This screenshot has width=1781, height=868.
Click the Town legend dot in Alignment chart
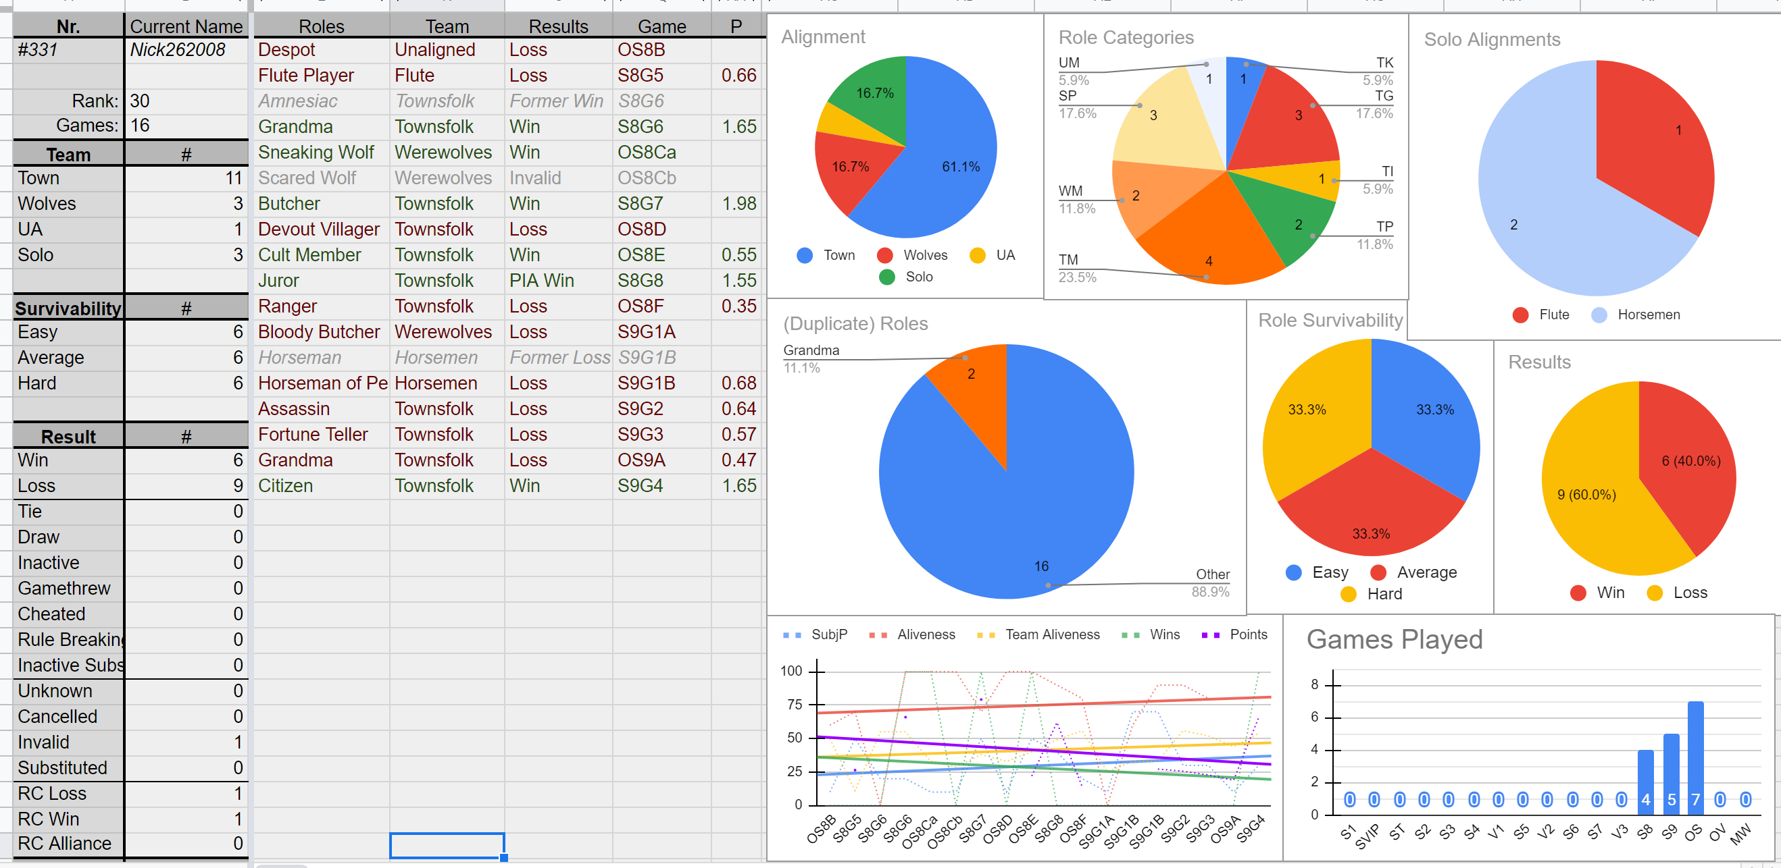tap(804, 256)
